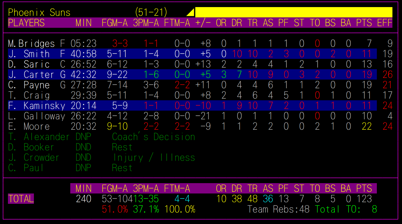Select the E. Moore player name
Viewport: 402px width, 224px height.
(x=29, y=126)
